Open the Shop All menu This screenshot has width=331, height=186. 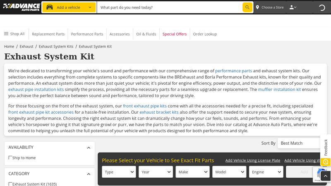tap(14, 34)
